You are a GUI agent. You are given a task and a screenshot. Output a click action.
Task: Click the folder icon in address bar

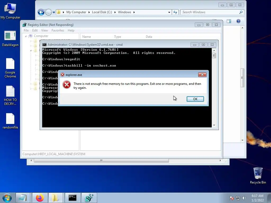click(x=59, y=12)
